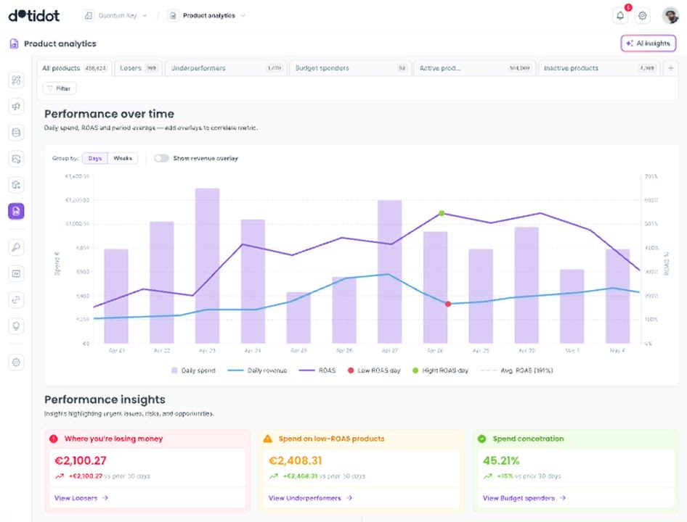
Task: Click the €2,100.27 losing money value
Action: pyautogui.click(x=80, y=461)
